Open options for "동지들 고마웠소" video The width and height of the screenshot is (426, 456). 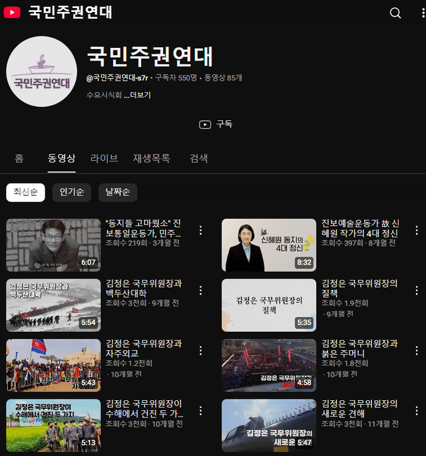point(200,231)
